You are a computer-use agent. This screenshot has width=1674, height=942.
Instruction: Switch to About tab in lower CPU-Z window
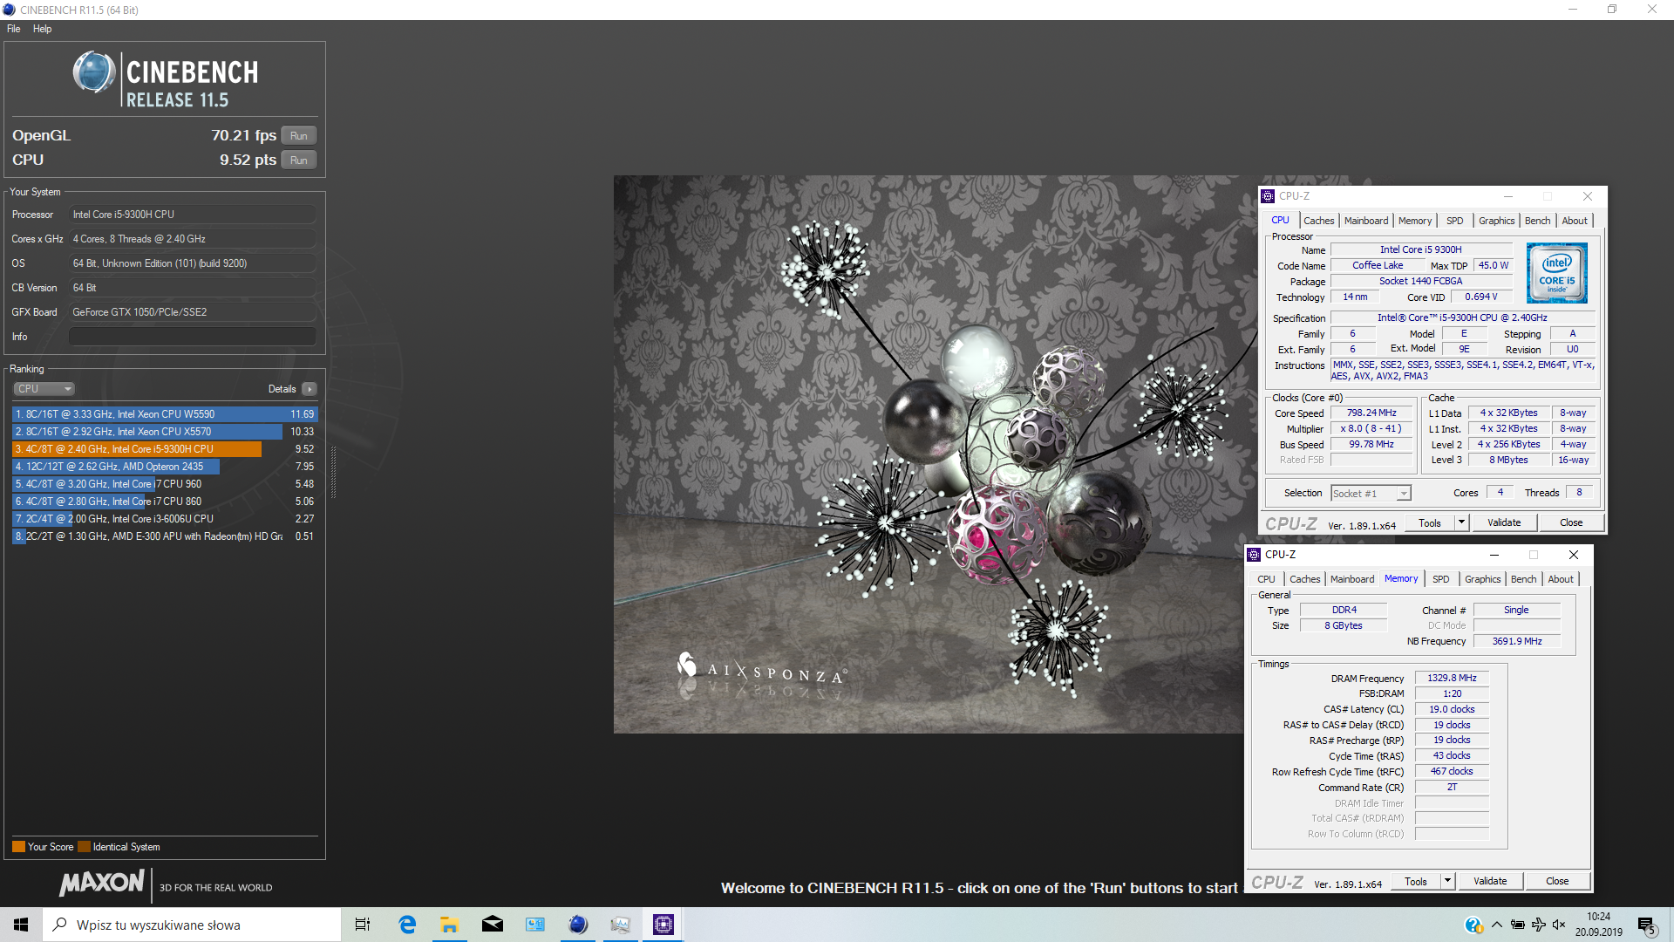(x=1561, y=579)
